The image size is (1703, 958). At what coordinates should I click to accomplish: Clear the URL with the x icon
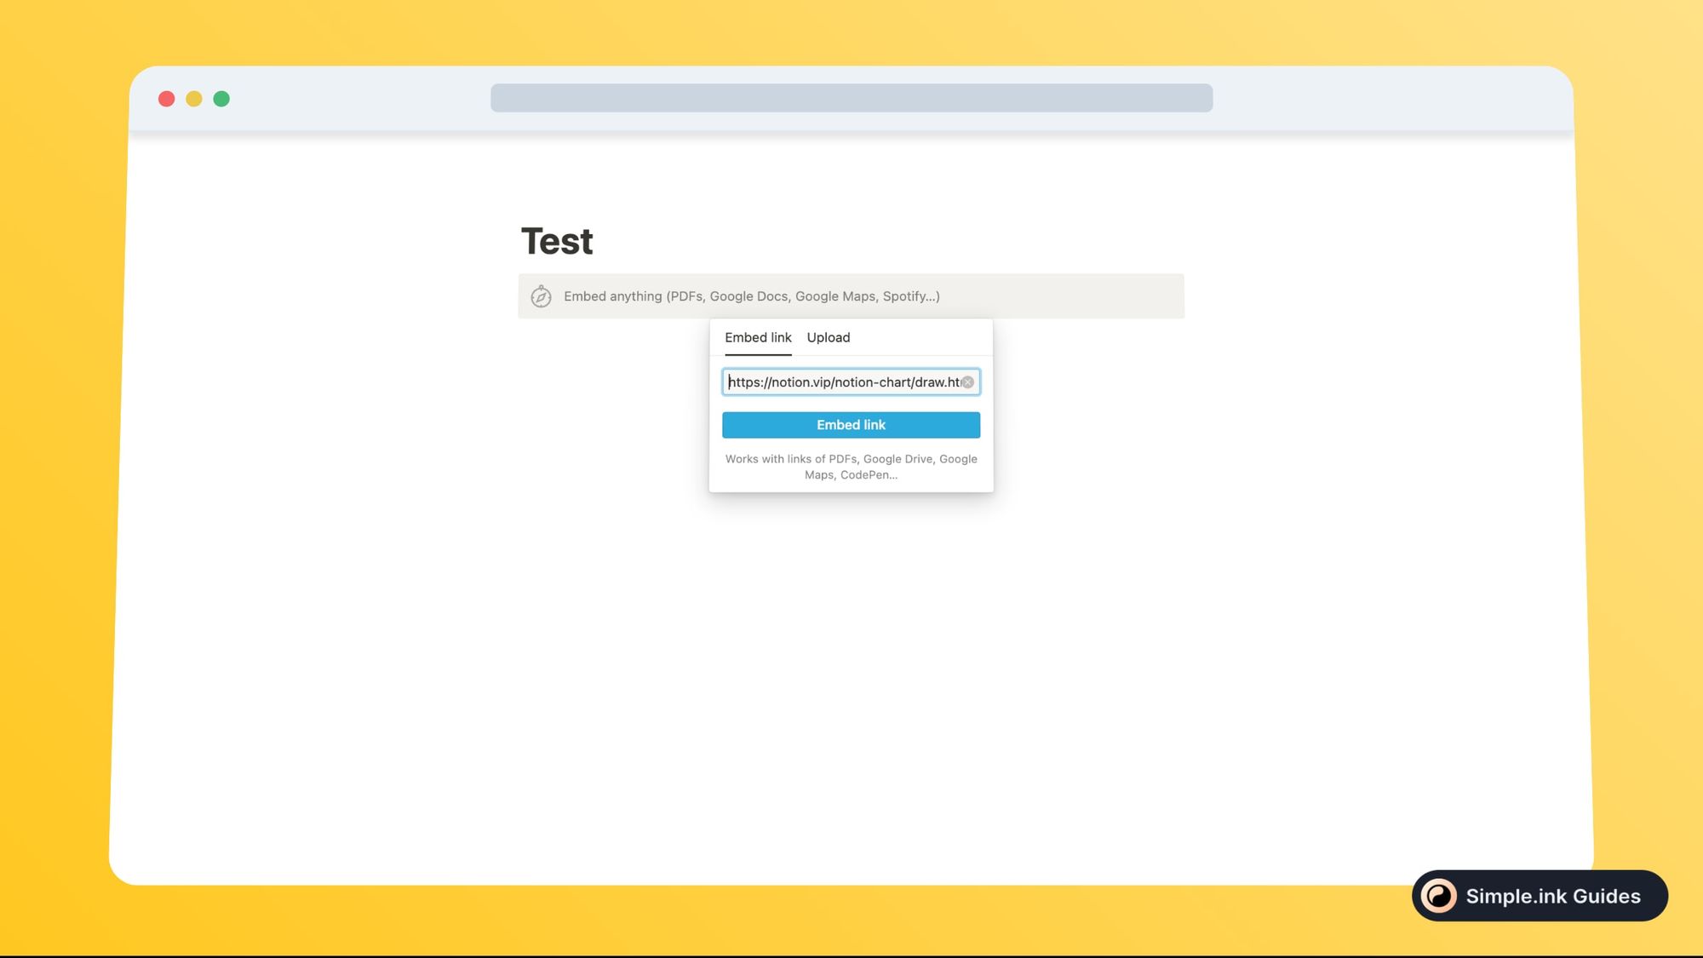click(x=968, y=382)
